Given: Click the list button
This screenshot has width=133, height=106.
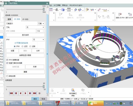Looking at the screenshot, I should (x=35, y=67).
